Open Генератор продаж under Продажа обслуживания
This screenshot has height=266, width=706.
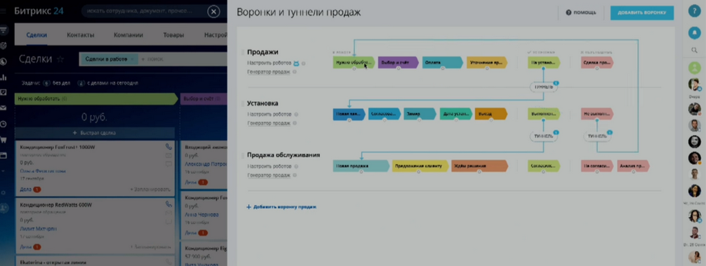point(269,175)
